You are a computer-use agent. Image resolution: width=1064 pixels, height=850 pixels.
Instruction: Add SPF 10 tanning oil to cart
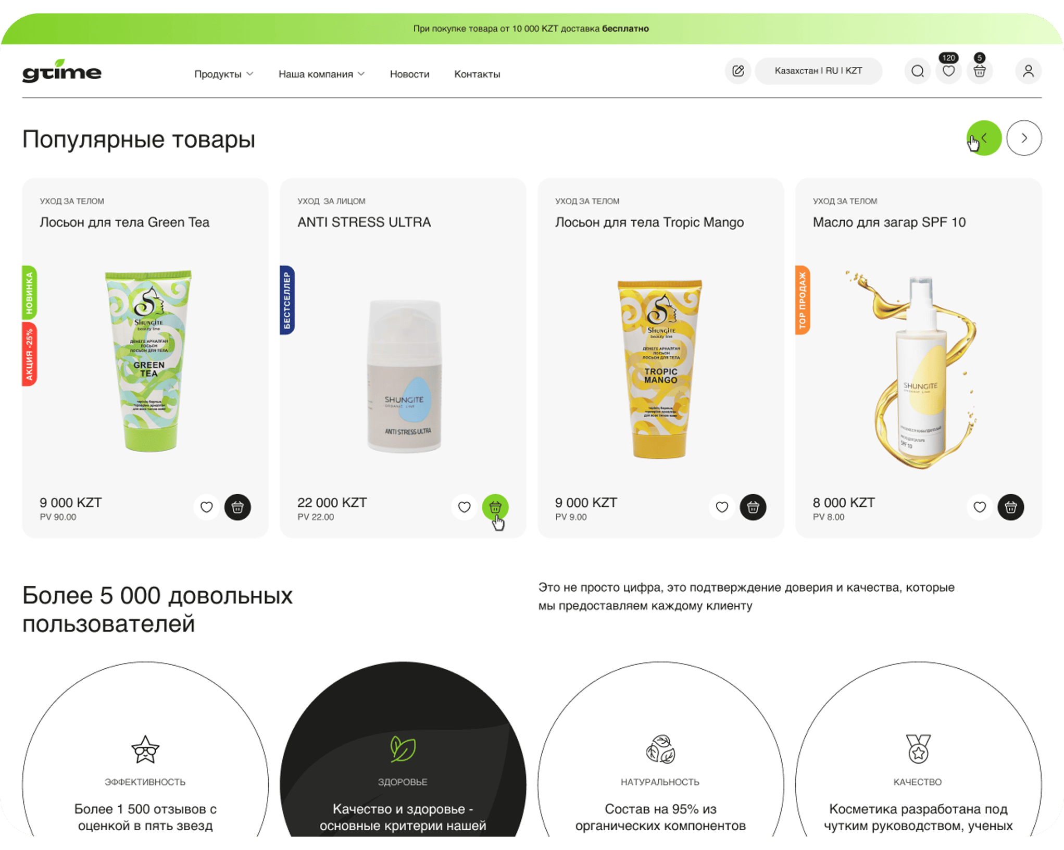coord(1010,507)
